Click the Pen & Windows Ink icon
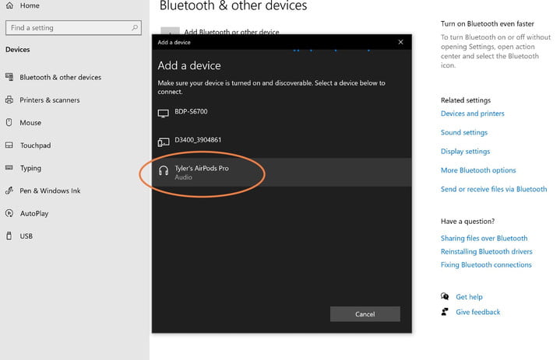 coord(9,190)
